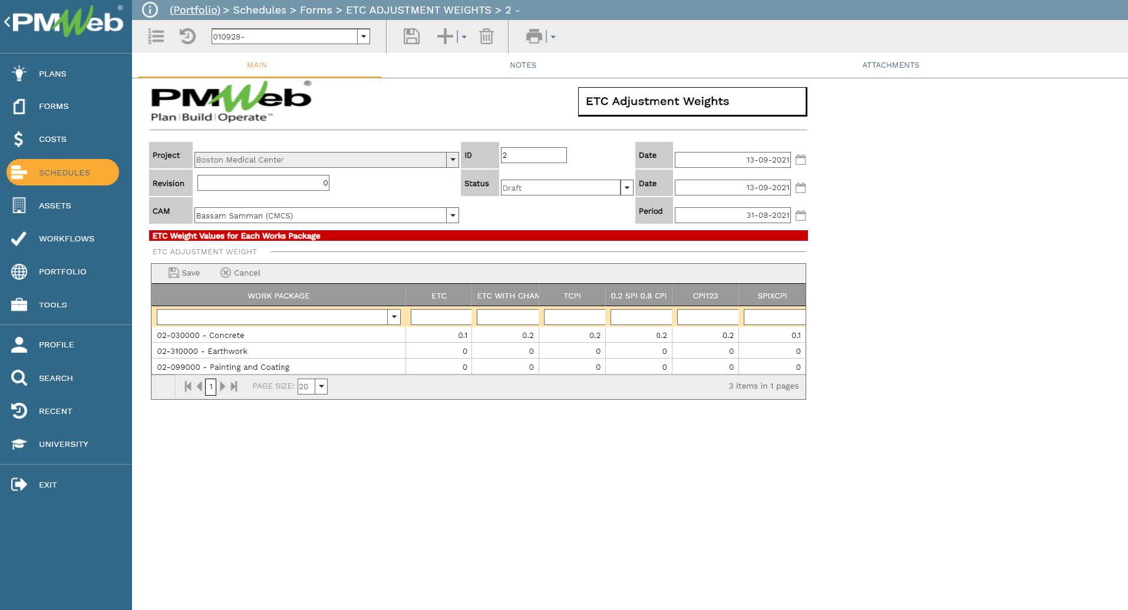The width and height of the screenshot is (1128, 610).
Task: Open the CAM dropdown
Action: 453,216
